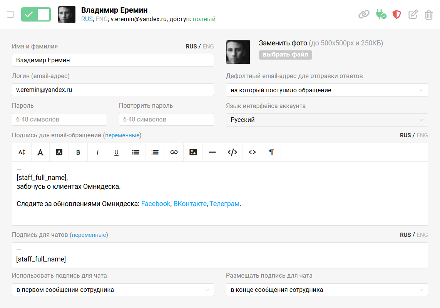Open the email signature 'переменные' link

click(122, 135)
